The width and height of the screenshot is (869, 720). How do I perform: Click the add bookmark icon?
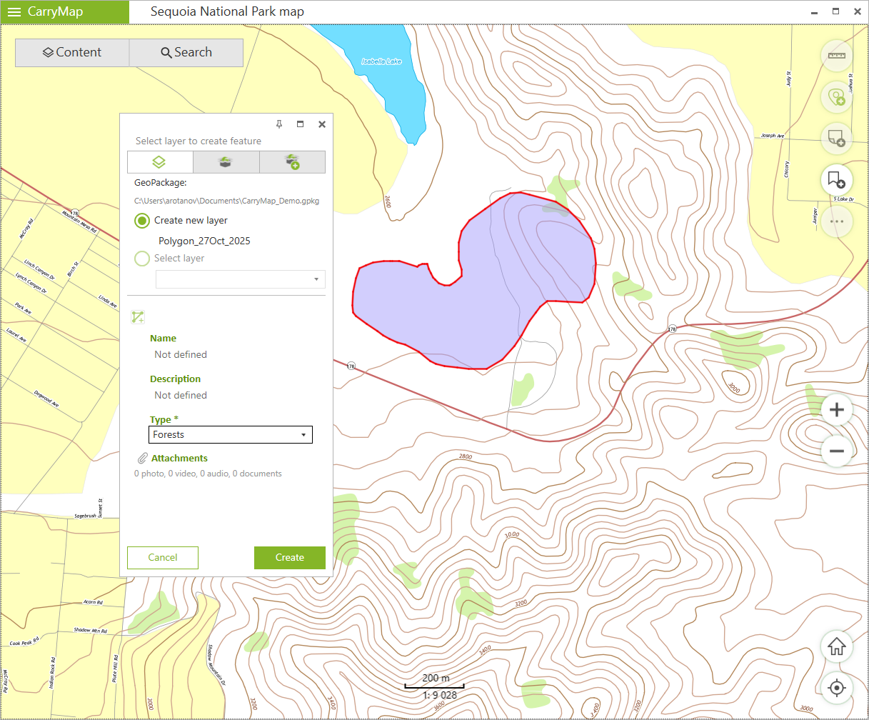pyautogui.click(x=836, y=179)
